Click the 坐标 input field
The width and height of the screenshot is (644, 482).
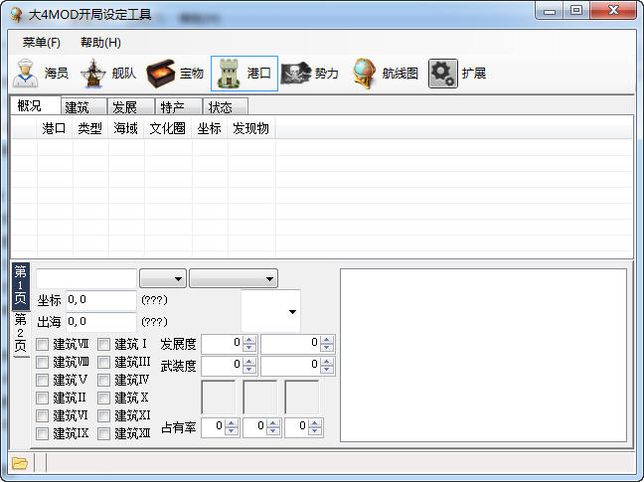click(x=101, y=300)
